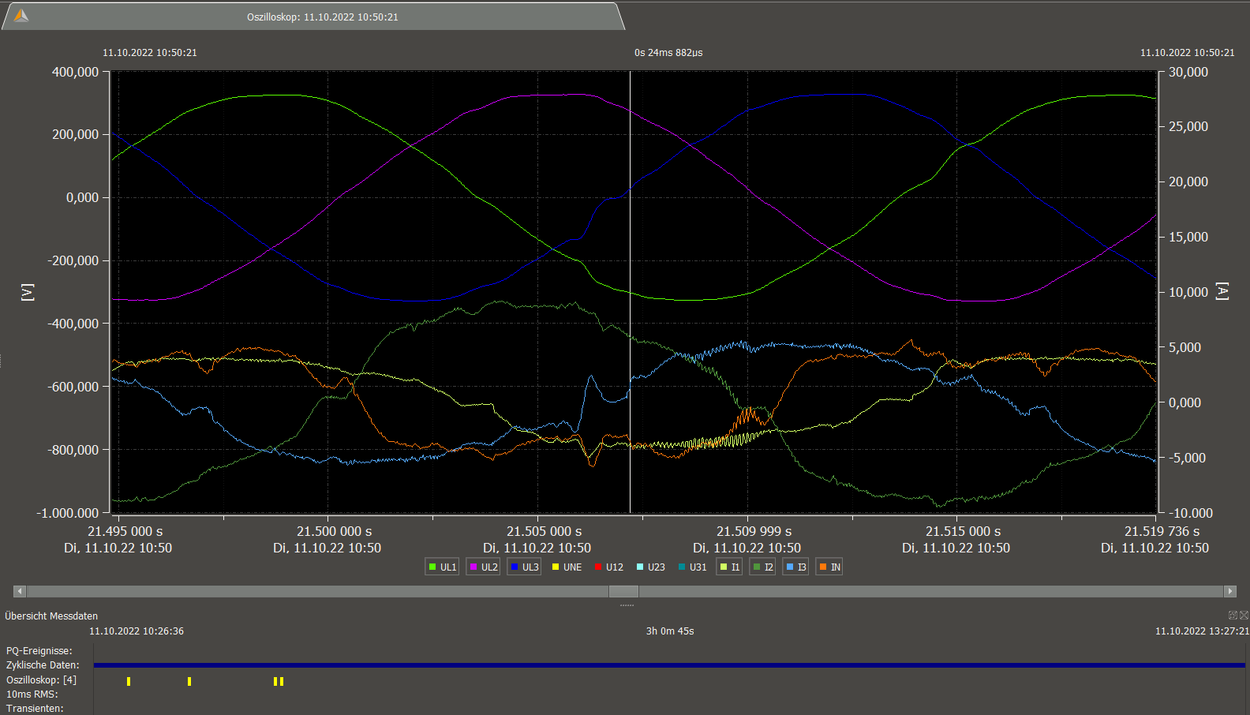Toggle the UL2 voltage trace in legend

point(483,567)
